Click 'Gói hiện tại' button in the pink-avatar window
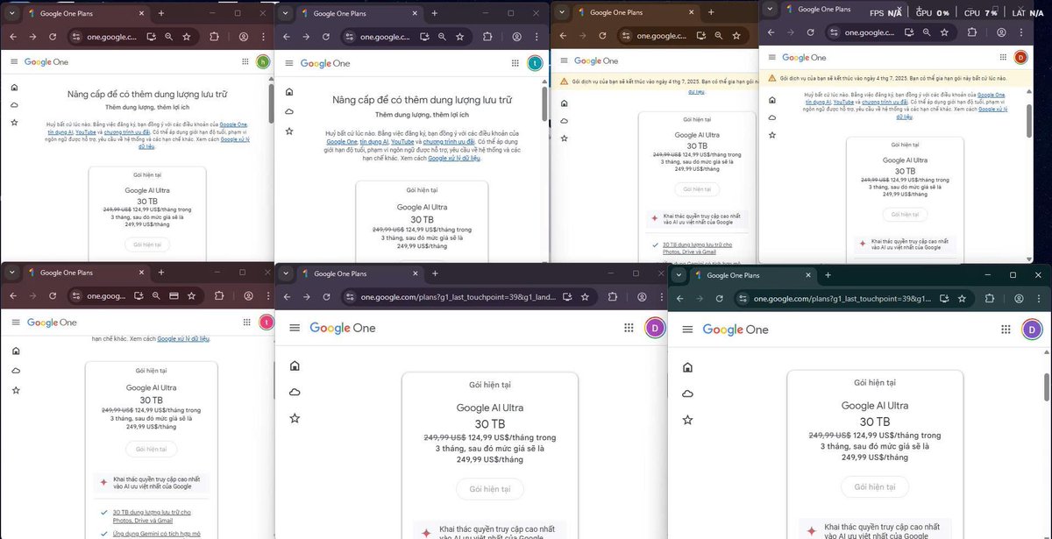This screenshot has height=539, width=1052. click(x=151, y=449)
